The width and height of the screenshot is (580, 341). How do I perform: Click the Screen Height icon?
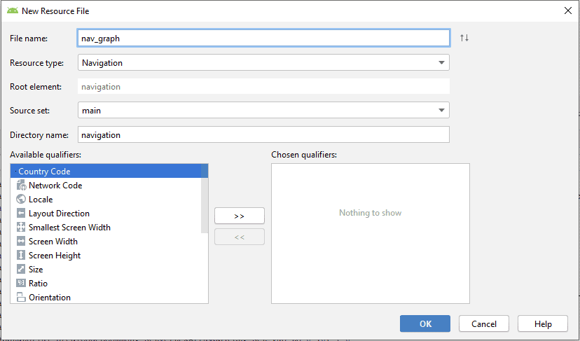(21, 256)
